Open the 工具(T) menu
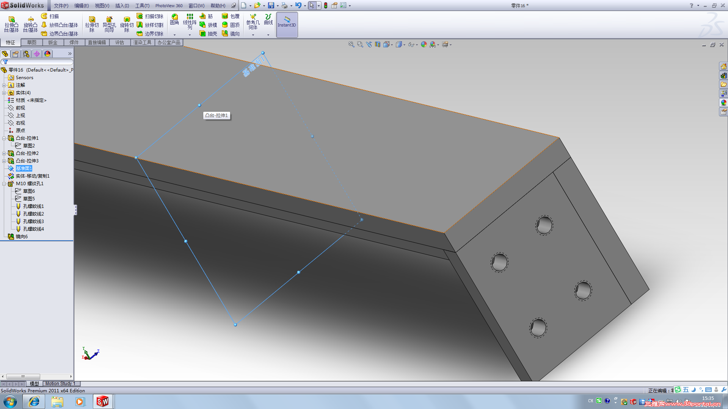Screen dimensions: 728x409 click(142, 6)
